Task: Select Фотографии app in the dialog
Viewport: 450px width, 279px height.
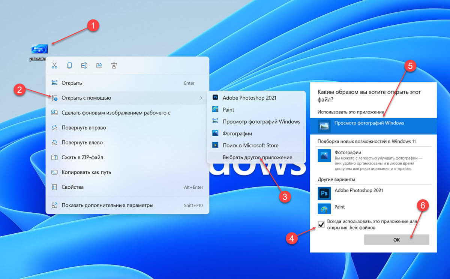Action: click(373, 160)
